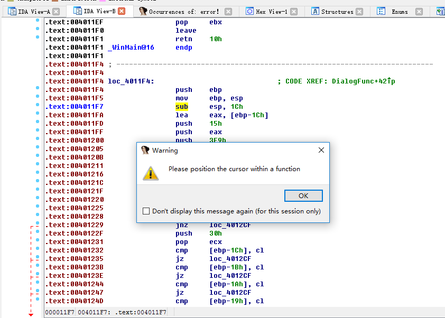Click OK in the Warning dialog
Image resolution: width=445 pixels, height=318 pixels.
pos(303,196)
